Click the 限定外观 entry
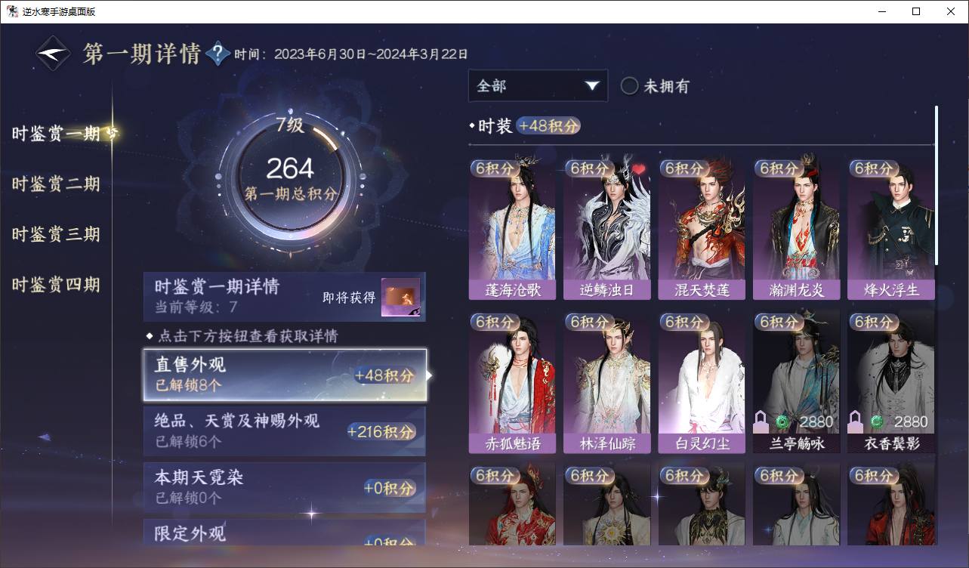The height and width of the screenshot is (568, 969). click(285, 532)
